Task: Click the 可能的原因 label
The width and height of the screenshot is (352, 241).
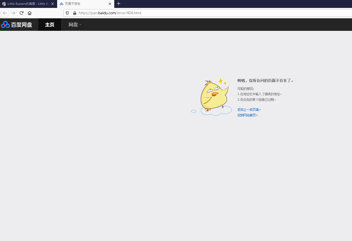Action: pos(246,89)
